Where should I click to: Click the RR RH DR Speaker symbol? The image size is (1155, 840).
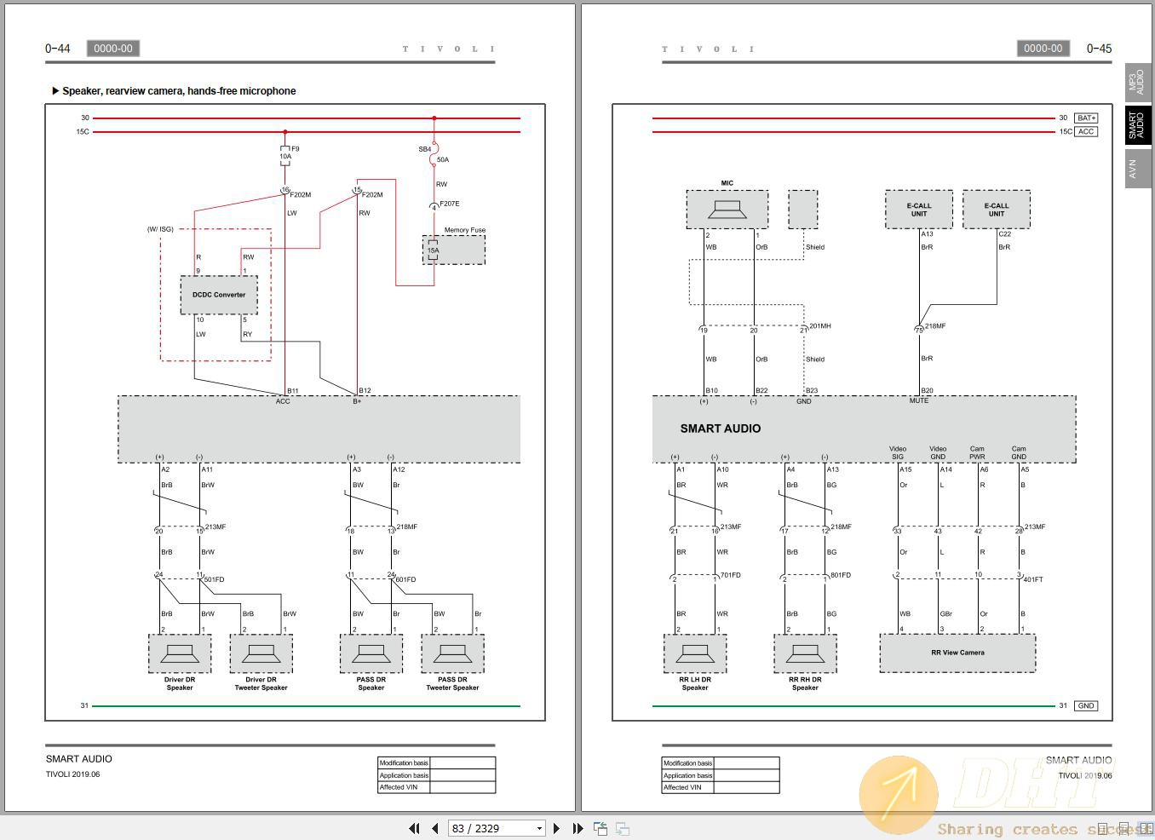tap(805, 653)
